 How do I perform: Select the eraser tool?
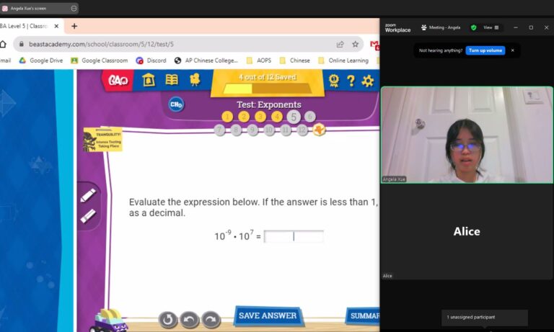tap(88, 216)
